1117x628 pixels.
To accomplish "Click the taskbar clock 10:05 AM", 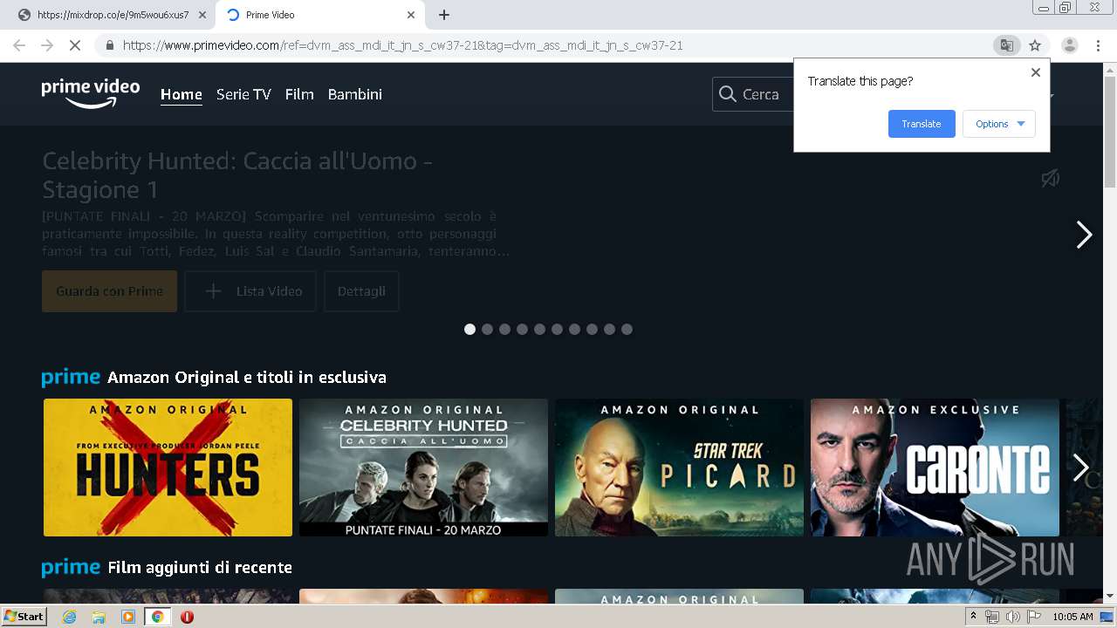I will pyautogui.click(x=1072, y=617).
